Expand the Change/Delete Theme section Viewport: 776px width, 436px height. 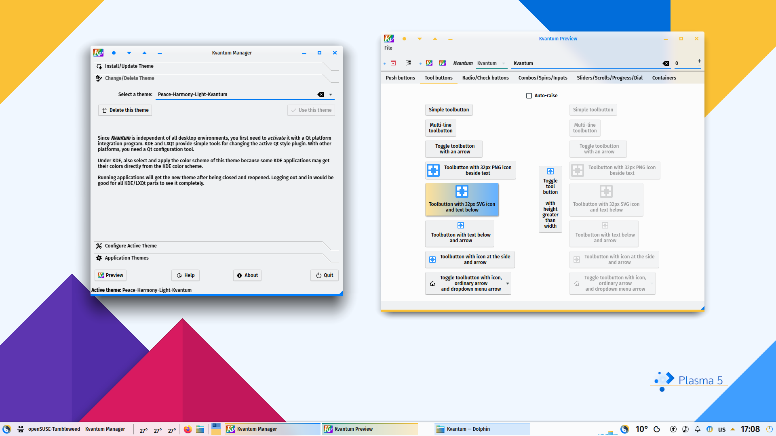click(216, 78)
